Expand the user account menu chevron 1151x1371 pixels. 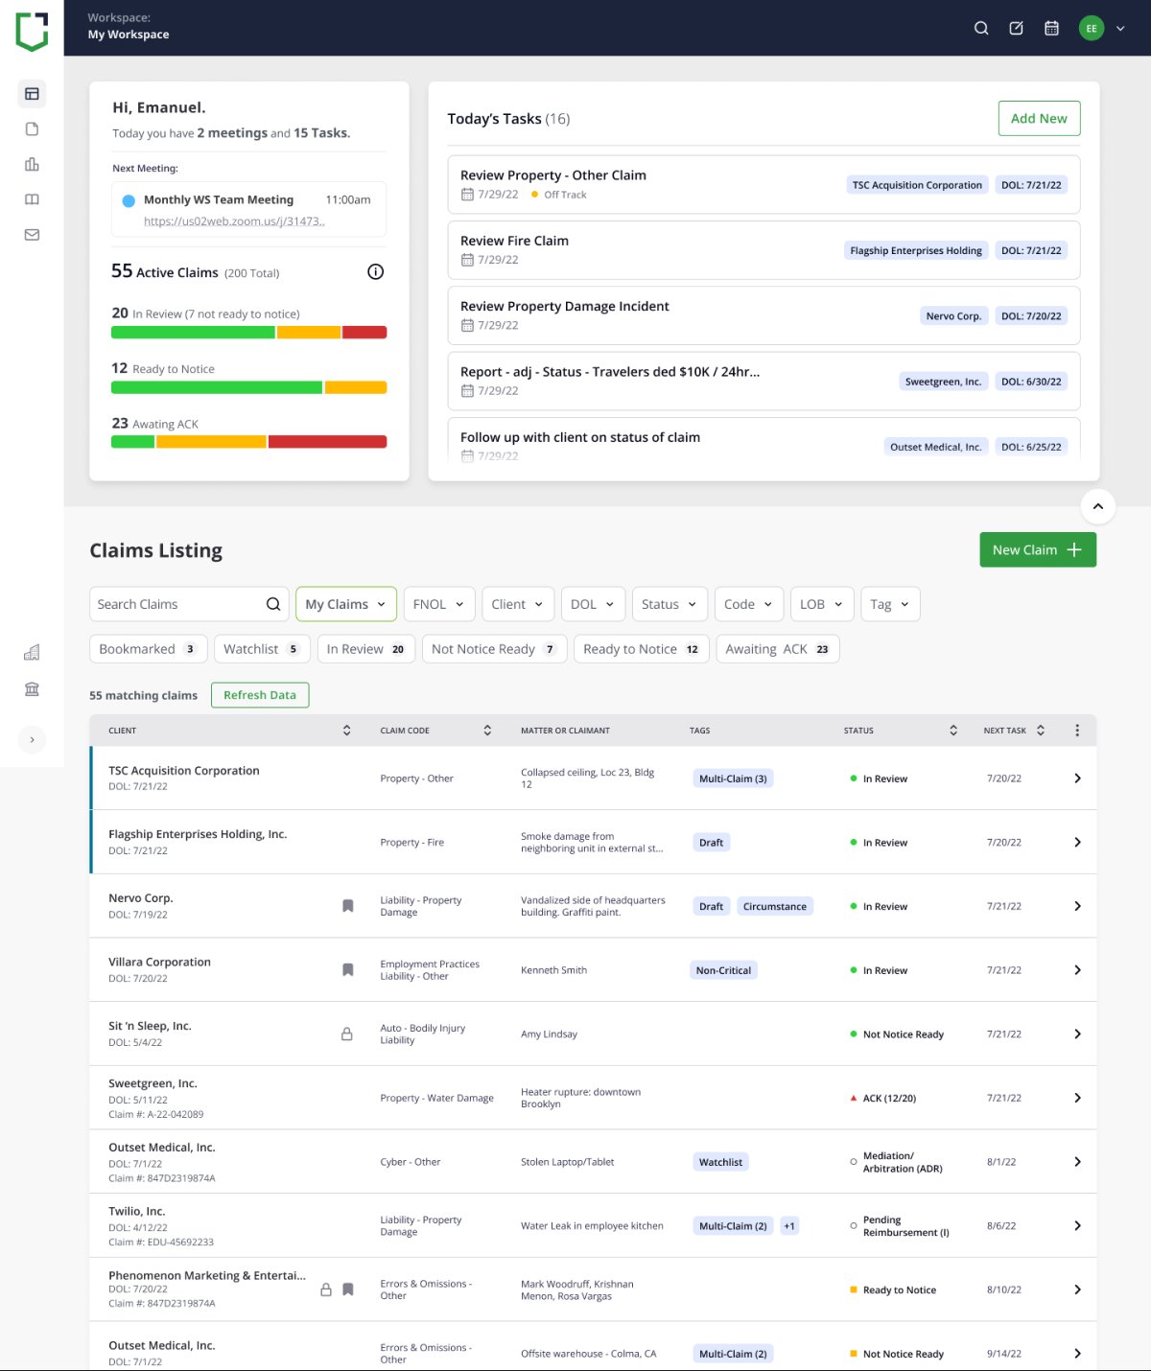(x=1120, y=29)
